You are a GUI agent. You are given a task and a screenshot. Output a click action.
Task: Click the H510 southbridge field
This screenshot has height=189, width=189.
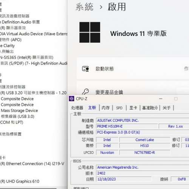[x=145, y=146]
